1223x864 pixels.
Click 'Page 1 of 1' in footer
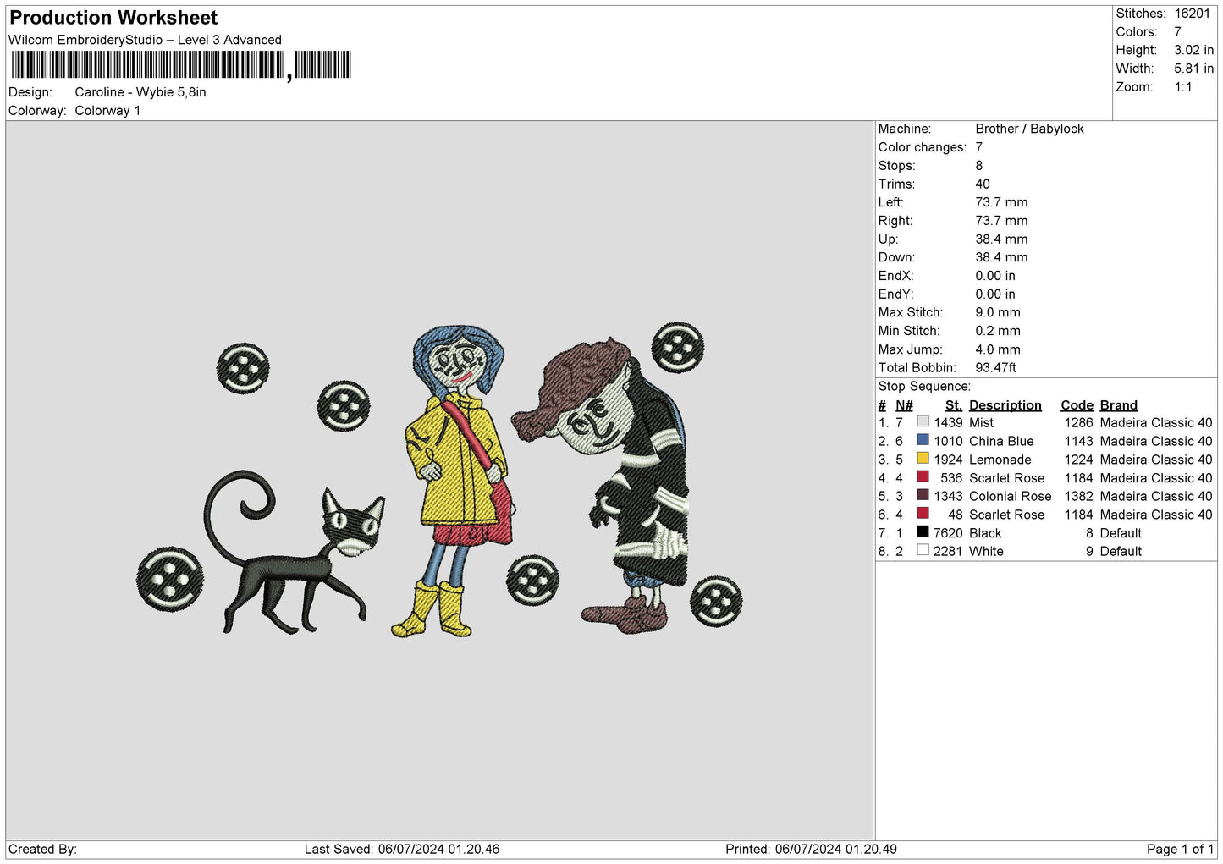1180,849
